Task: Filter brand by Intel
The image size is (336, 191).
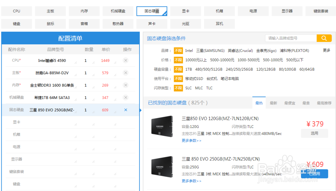Action: (x=189, y=51)
